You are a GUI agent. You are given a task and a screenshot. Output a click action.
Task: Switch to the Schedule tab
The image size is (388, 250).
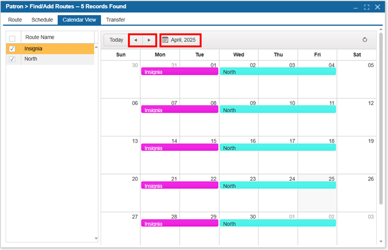(42, 20)
